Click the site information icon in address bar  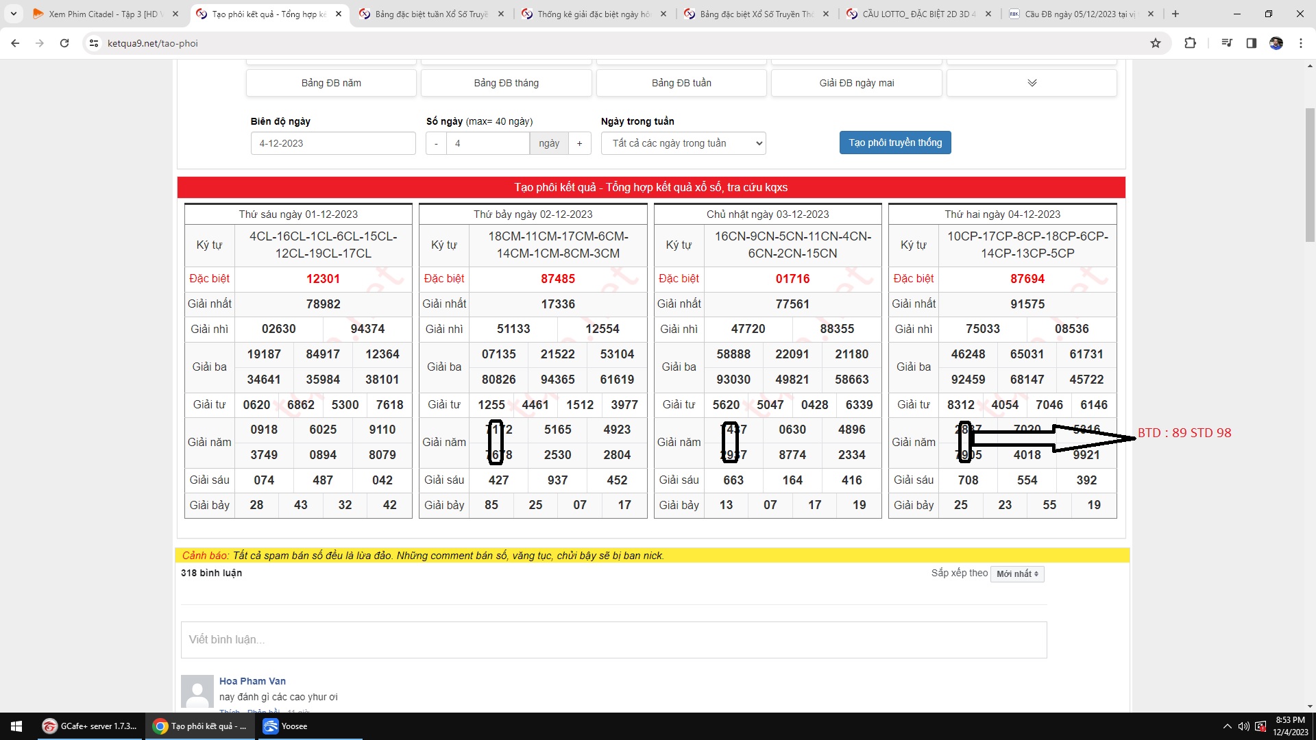pos(94,43)
